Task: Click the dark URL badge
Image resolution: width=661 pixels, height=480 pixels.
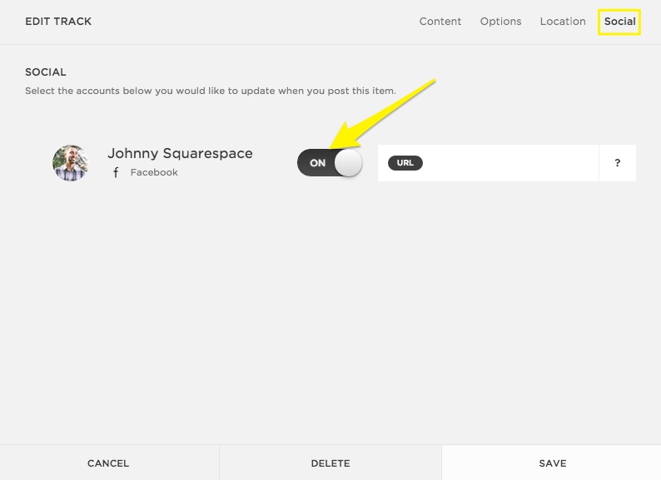Action: click(405, 163)
